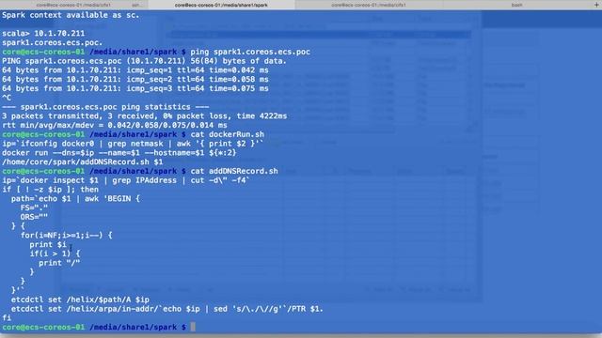602x338 pixels.
Task: Click the 'cat dockerRun.sh' command
Action: click(x=228, y=134)
